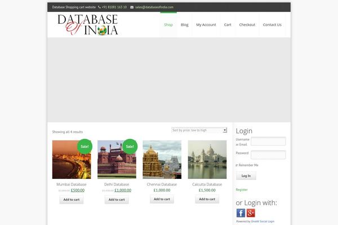Open the Sort by price dropdown
The width and height of the screenshot is (338, 225).
point(199,130)
